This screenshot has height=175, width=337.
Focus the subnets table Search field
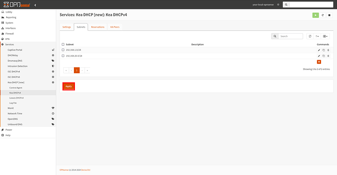coord(291,36)
